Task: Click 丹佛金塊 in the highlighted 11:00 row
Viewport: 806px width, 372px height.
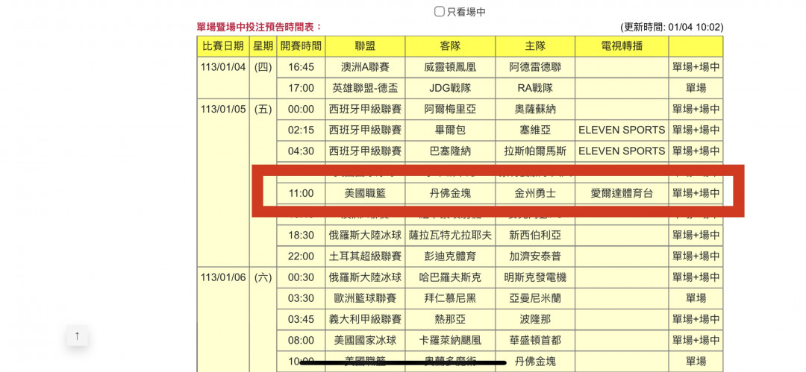Action: tap(450, 193)
